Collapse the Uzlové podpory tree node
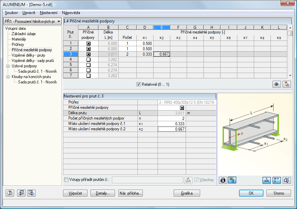 pyautogui.click(x=8, y=66)
